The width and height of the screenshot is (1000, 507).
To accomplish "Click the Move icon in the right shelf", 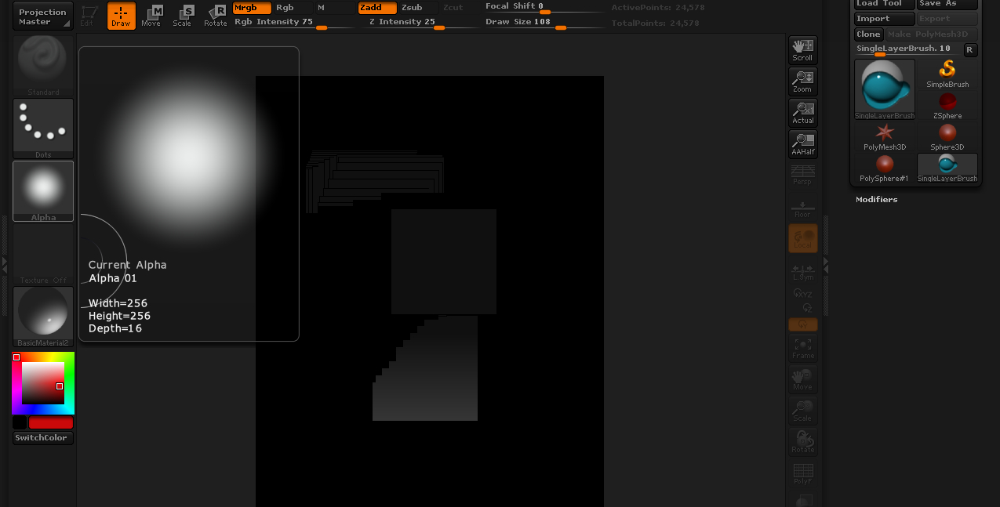I will click(802, 379).
